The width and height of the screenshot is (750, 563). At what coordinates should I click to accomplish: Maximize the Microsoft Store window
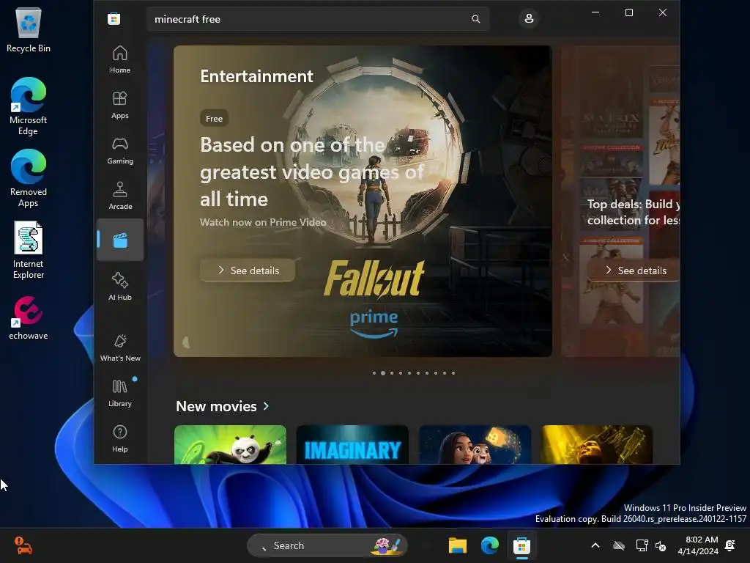[629, 12]
